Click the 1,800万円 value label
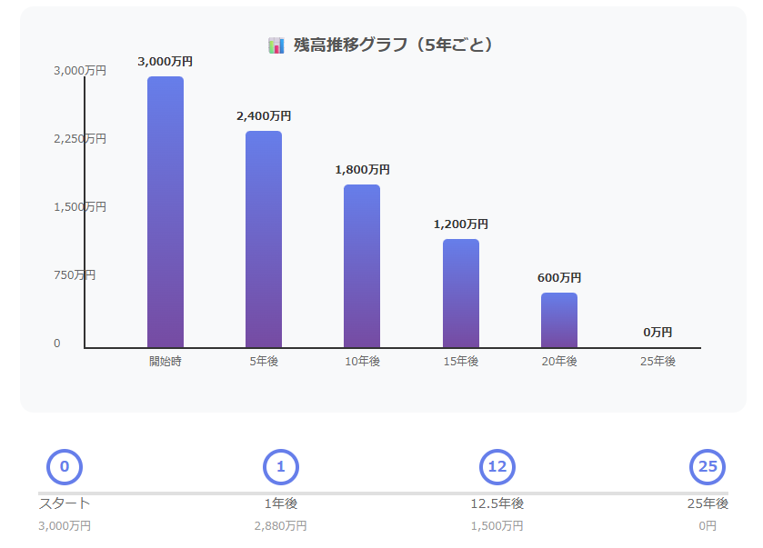763x548 pixels. coord(362,170)
